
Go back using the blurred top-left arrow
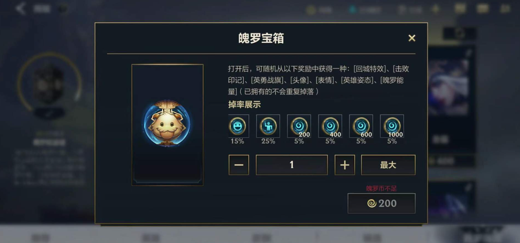(21, 9)
